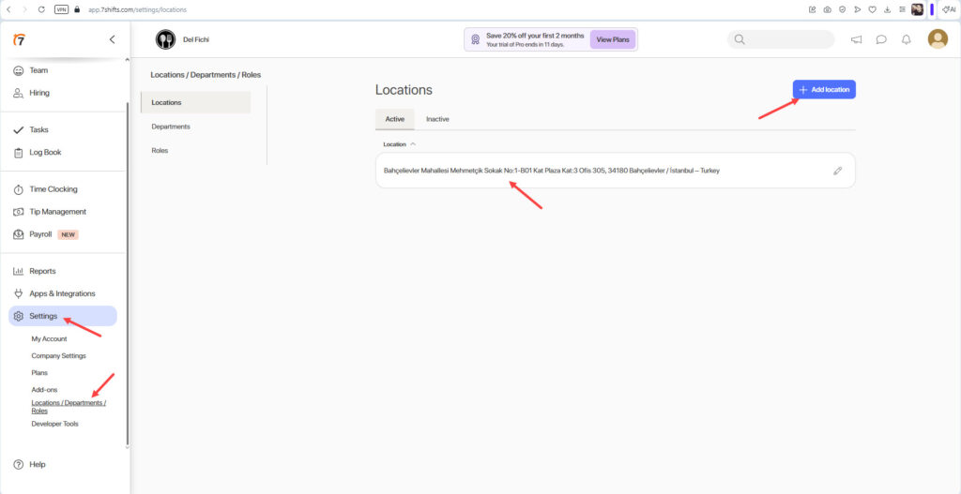Open Roles in settings menu
This screenshot has width=961, height=494.
pyautogui.click(x=161, y=150)
